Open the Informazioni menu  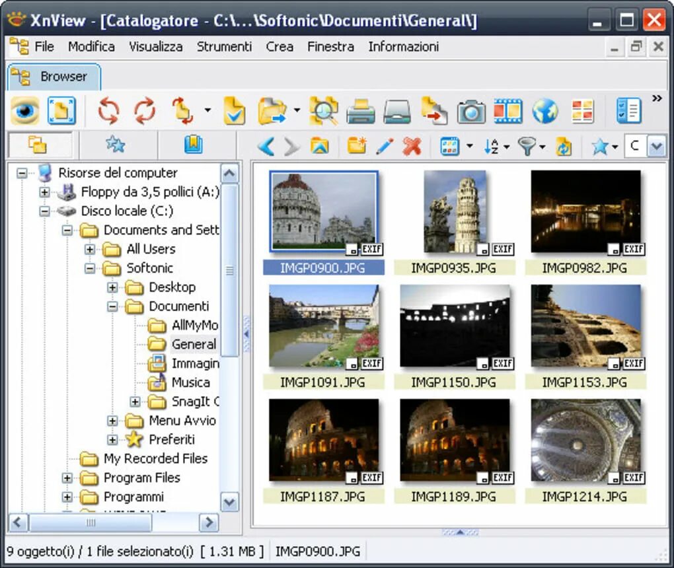point(404,46)
